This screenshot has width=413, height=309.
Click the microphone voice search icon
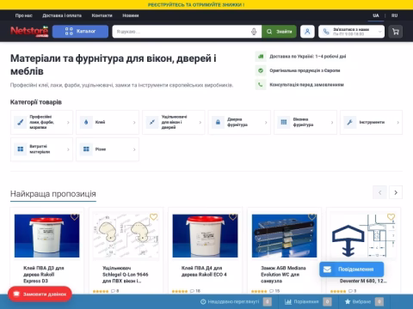point(254,32)
